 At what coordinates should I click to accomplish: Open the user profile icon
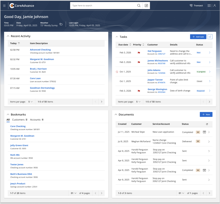(214, 6)
